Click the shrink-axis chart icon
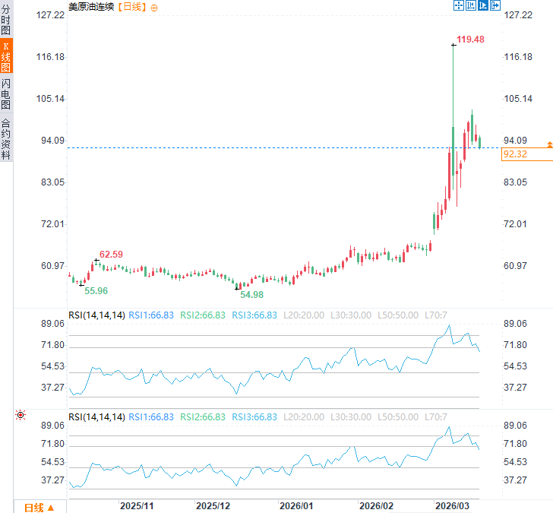Image resolution: width=553 pixels, height=513 pixels. (x=471, y=5)
